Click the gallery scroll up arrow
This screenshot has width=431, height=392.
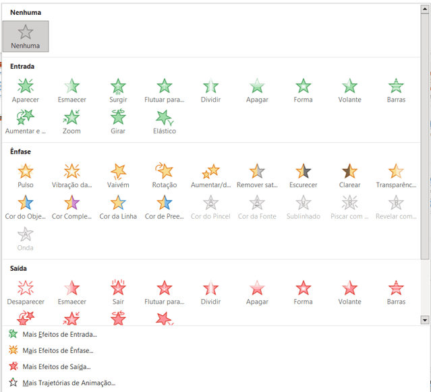pos(425,9)
